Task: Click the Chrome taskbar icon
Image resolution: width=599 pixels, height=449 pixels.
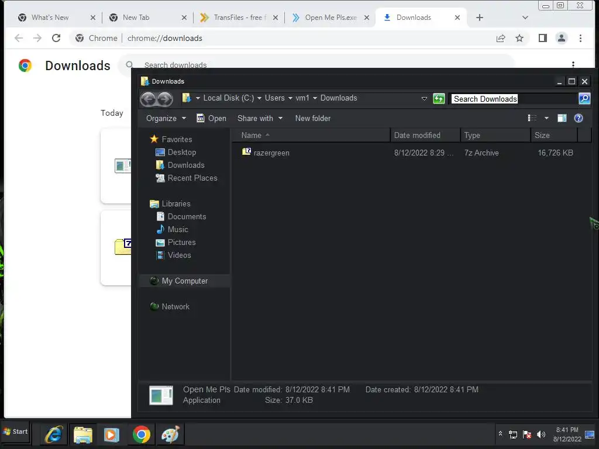Action: tap(142, 435)
